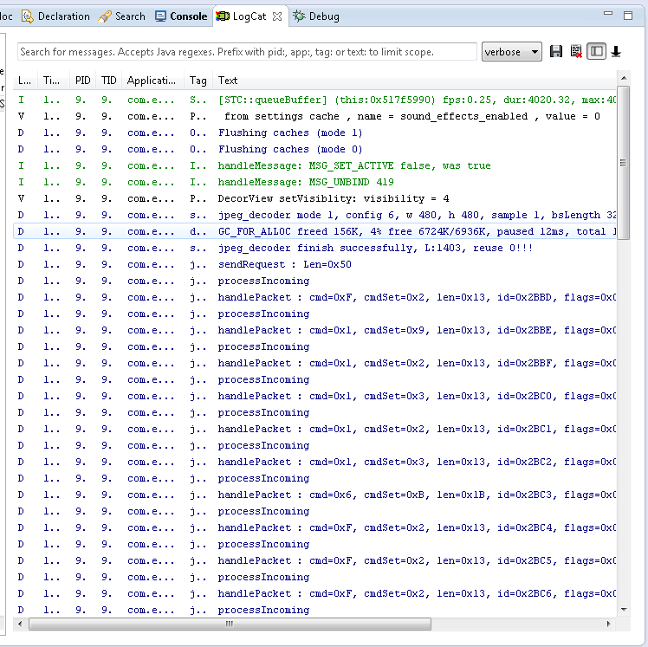Select the jpeg_decoder mode 1 row
Viewport: 648px width, 647px height.
click(x=315, y=216)
